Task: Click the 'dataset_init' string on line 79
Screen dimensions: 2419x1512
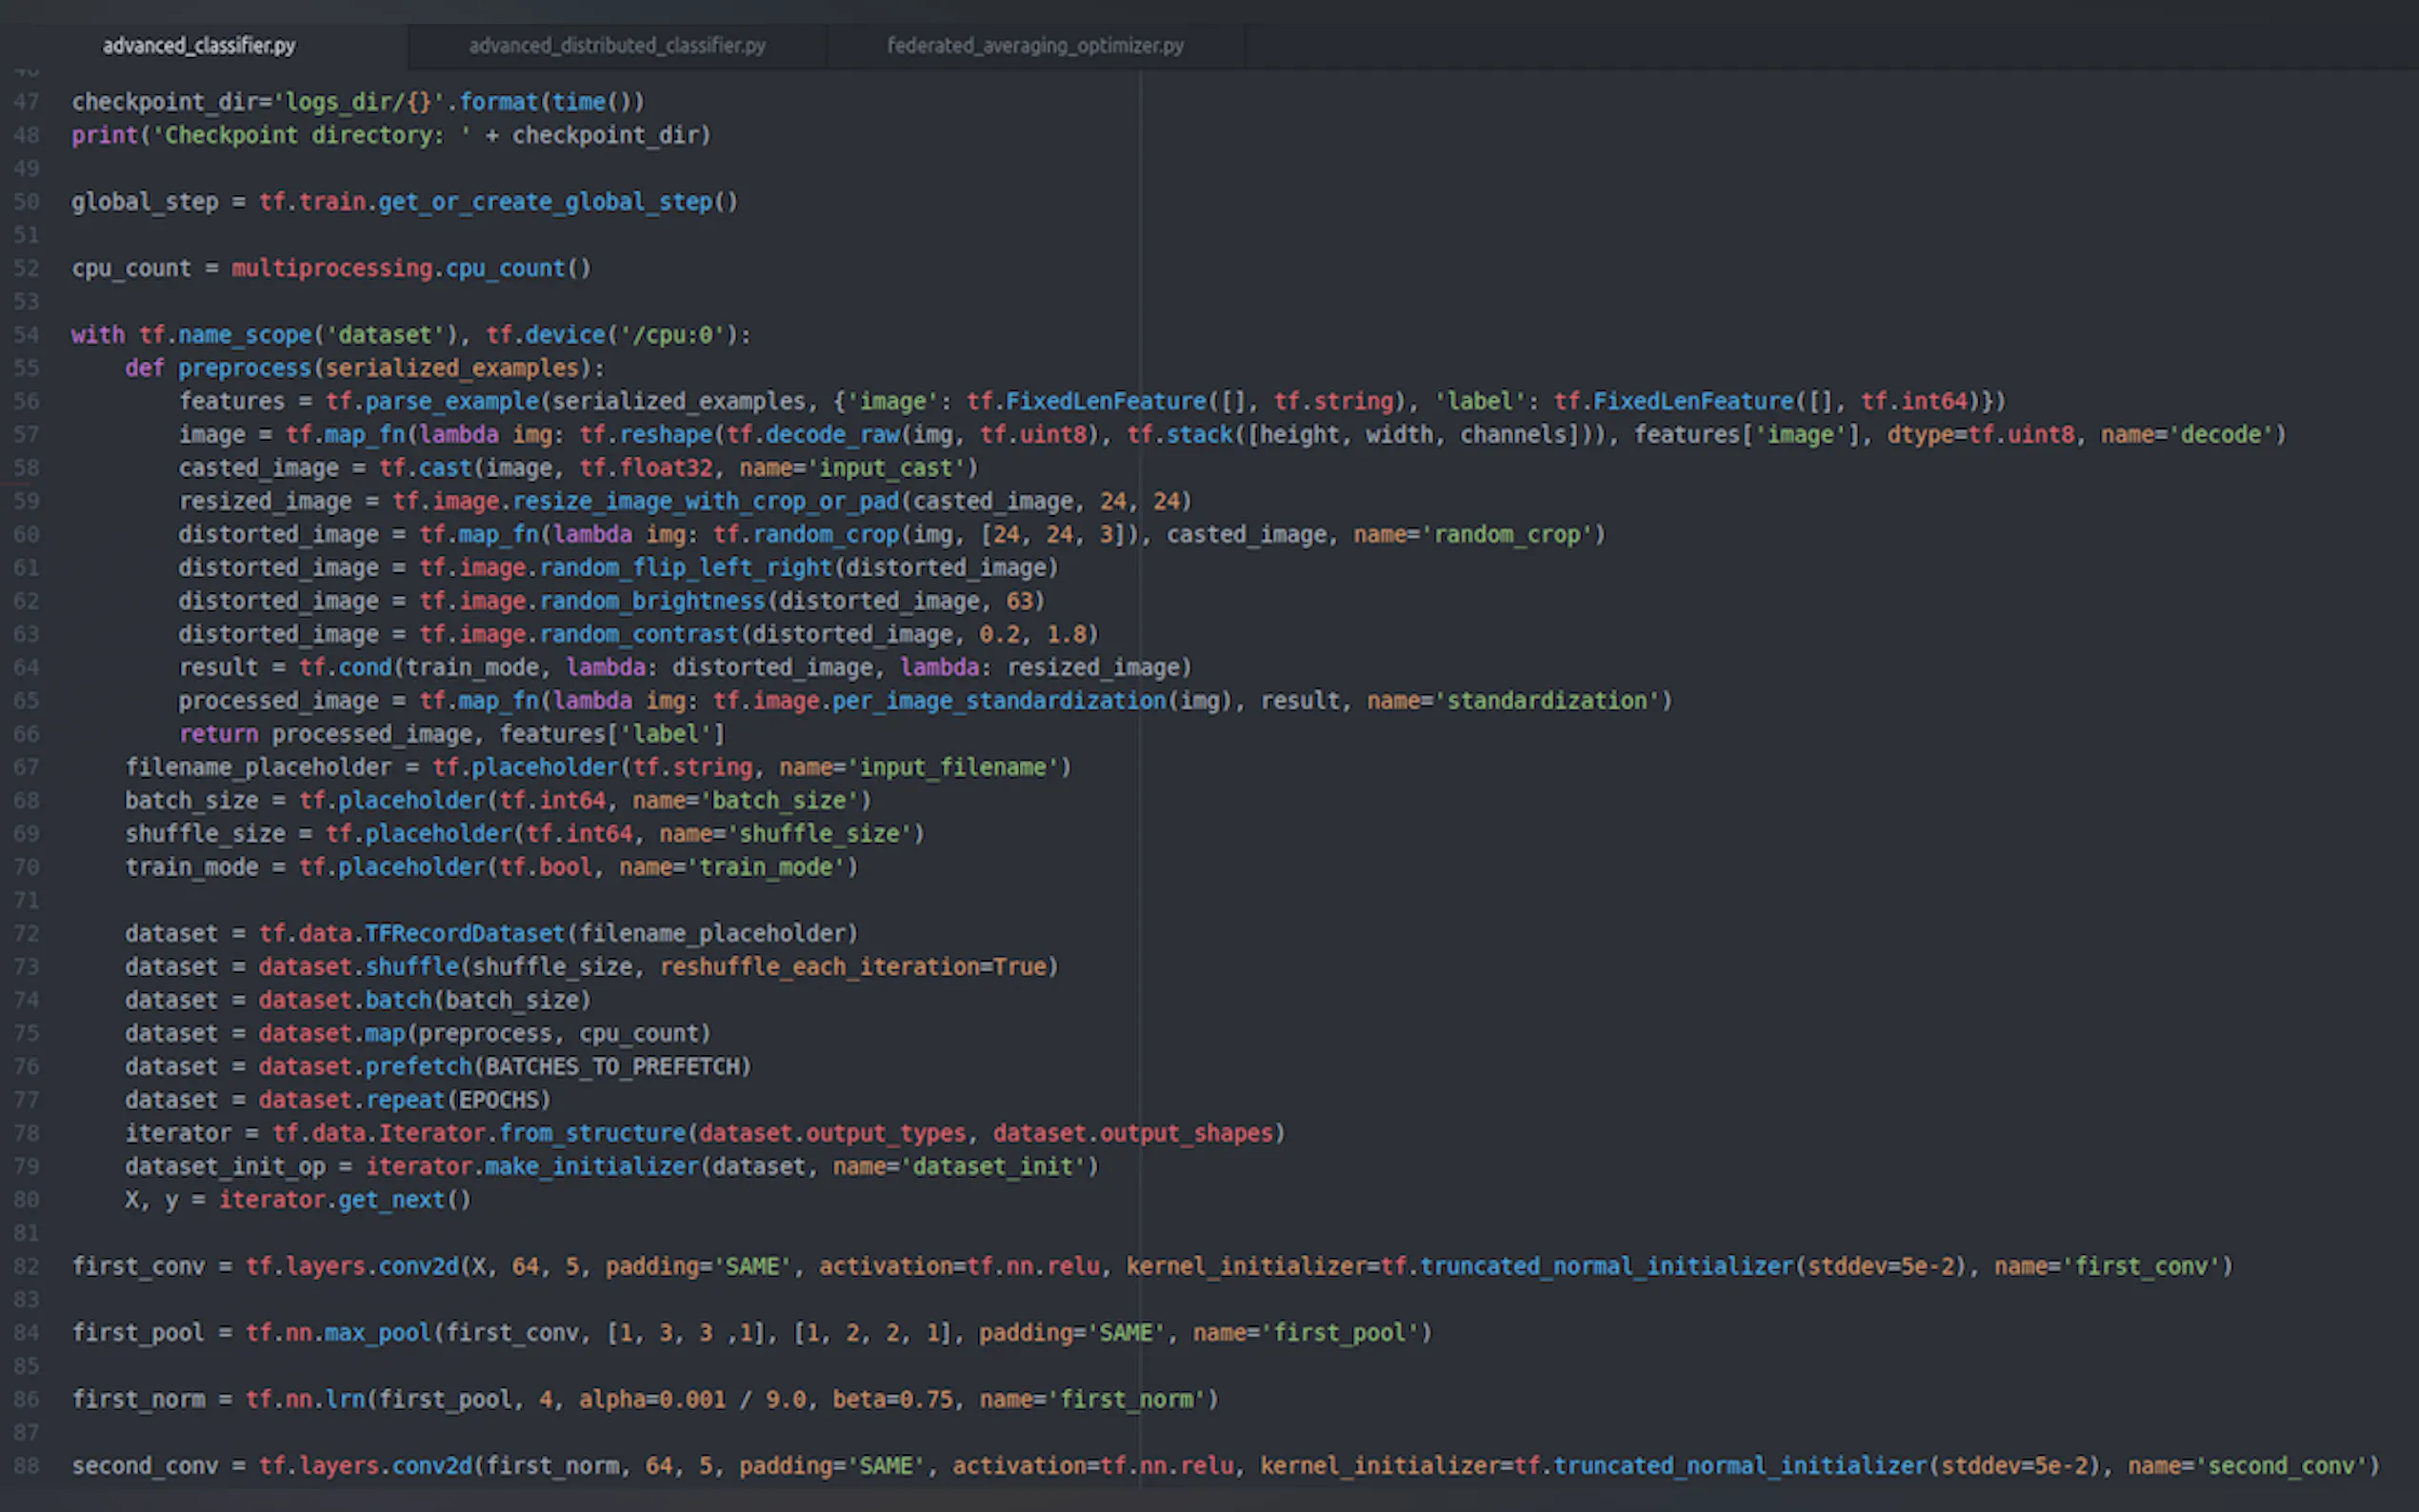Action: (x=992, y=1166)
